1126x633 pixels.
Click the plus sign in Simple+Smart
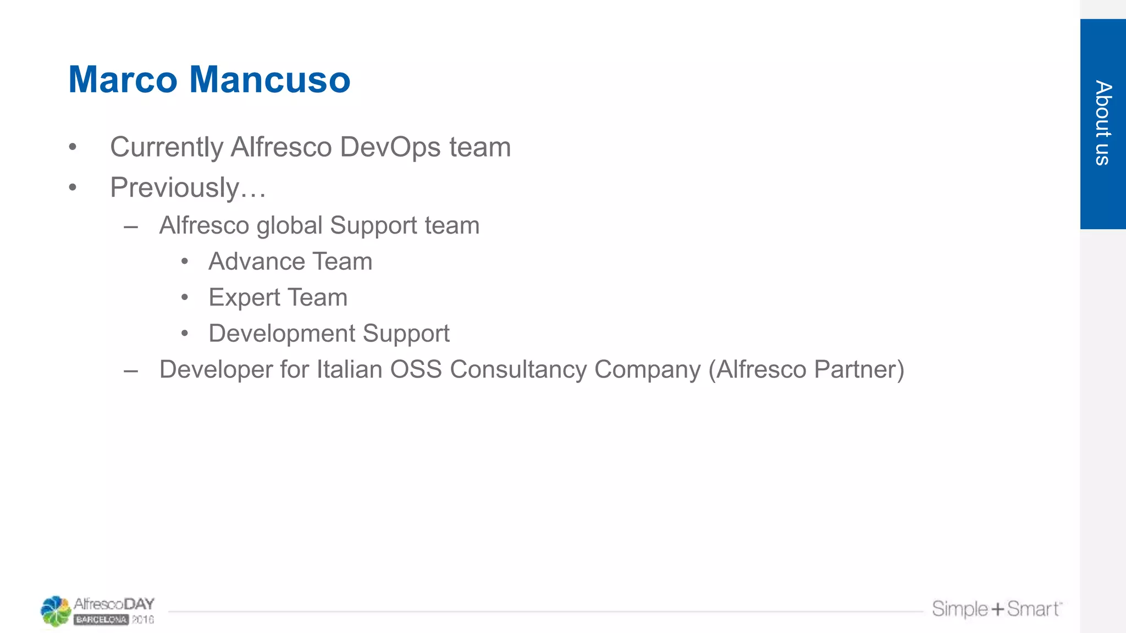point(997,609)
